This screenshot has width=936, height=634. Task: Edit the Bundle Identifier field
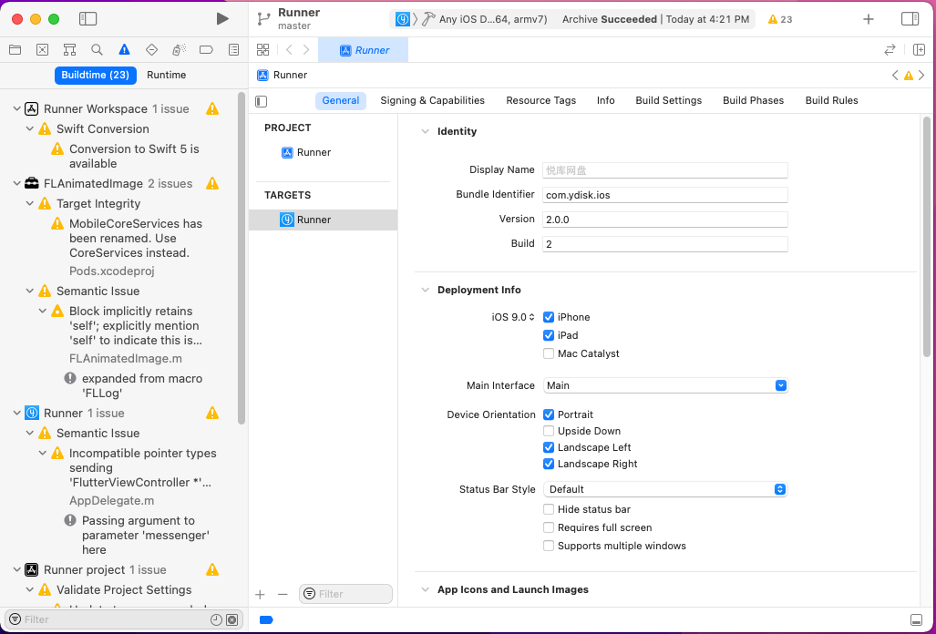[664, 194]
